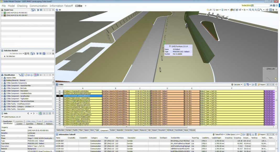
Task: Open the Facility sheet tab
Action: point(75,130)
